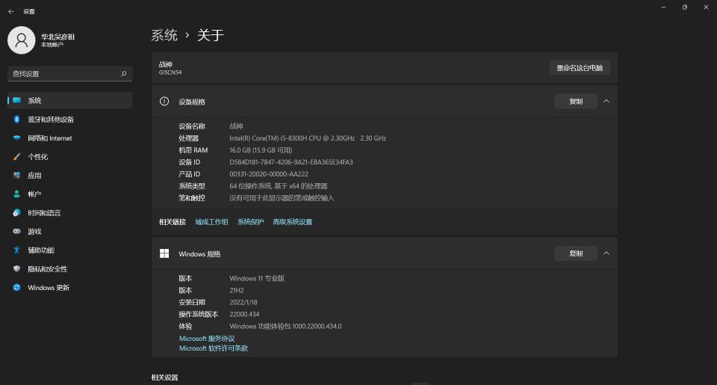Open the 游戏 settings page

pos(70,231)
